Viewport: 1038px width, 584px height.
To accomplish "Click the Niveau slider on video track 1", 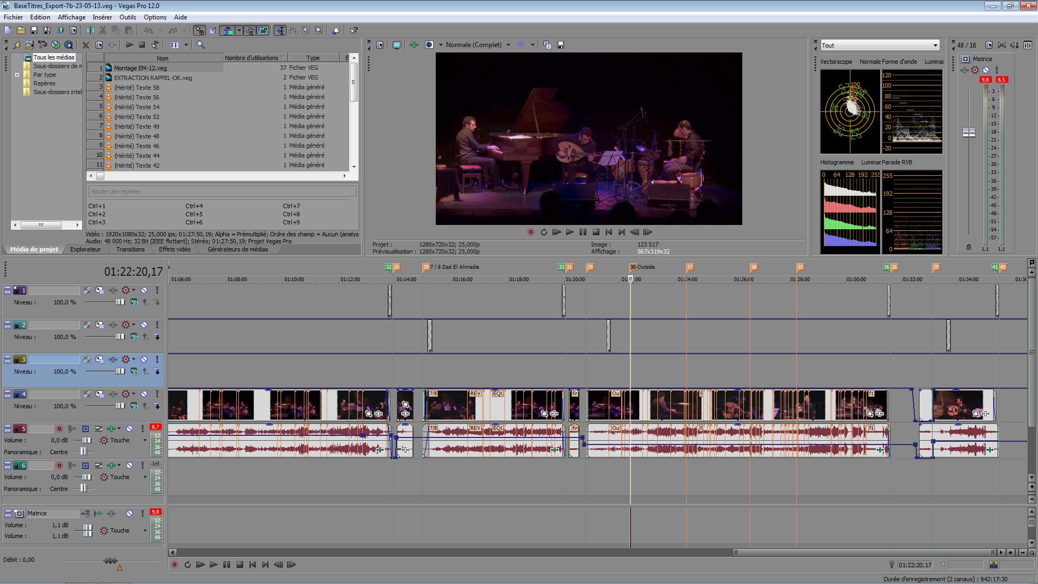I will [120, 302].
